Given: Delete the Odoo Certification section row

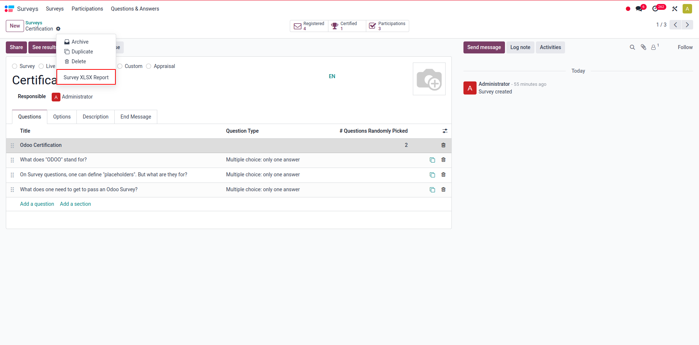Looking at the screenshot, I should click(443, 145).
